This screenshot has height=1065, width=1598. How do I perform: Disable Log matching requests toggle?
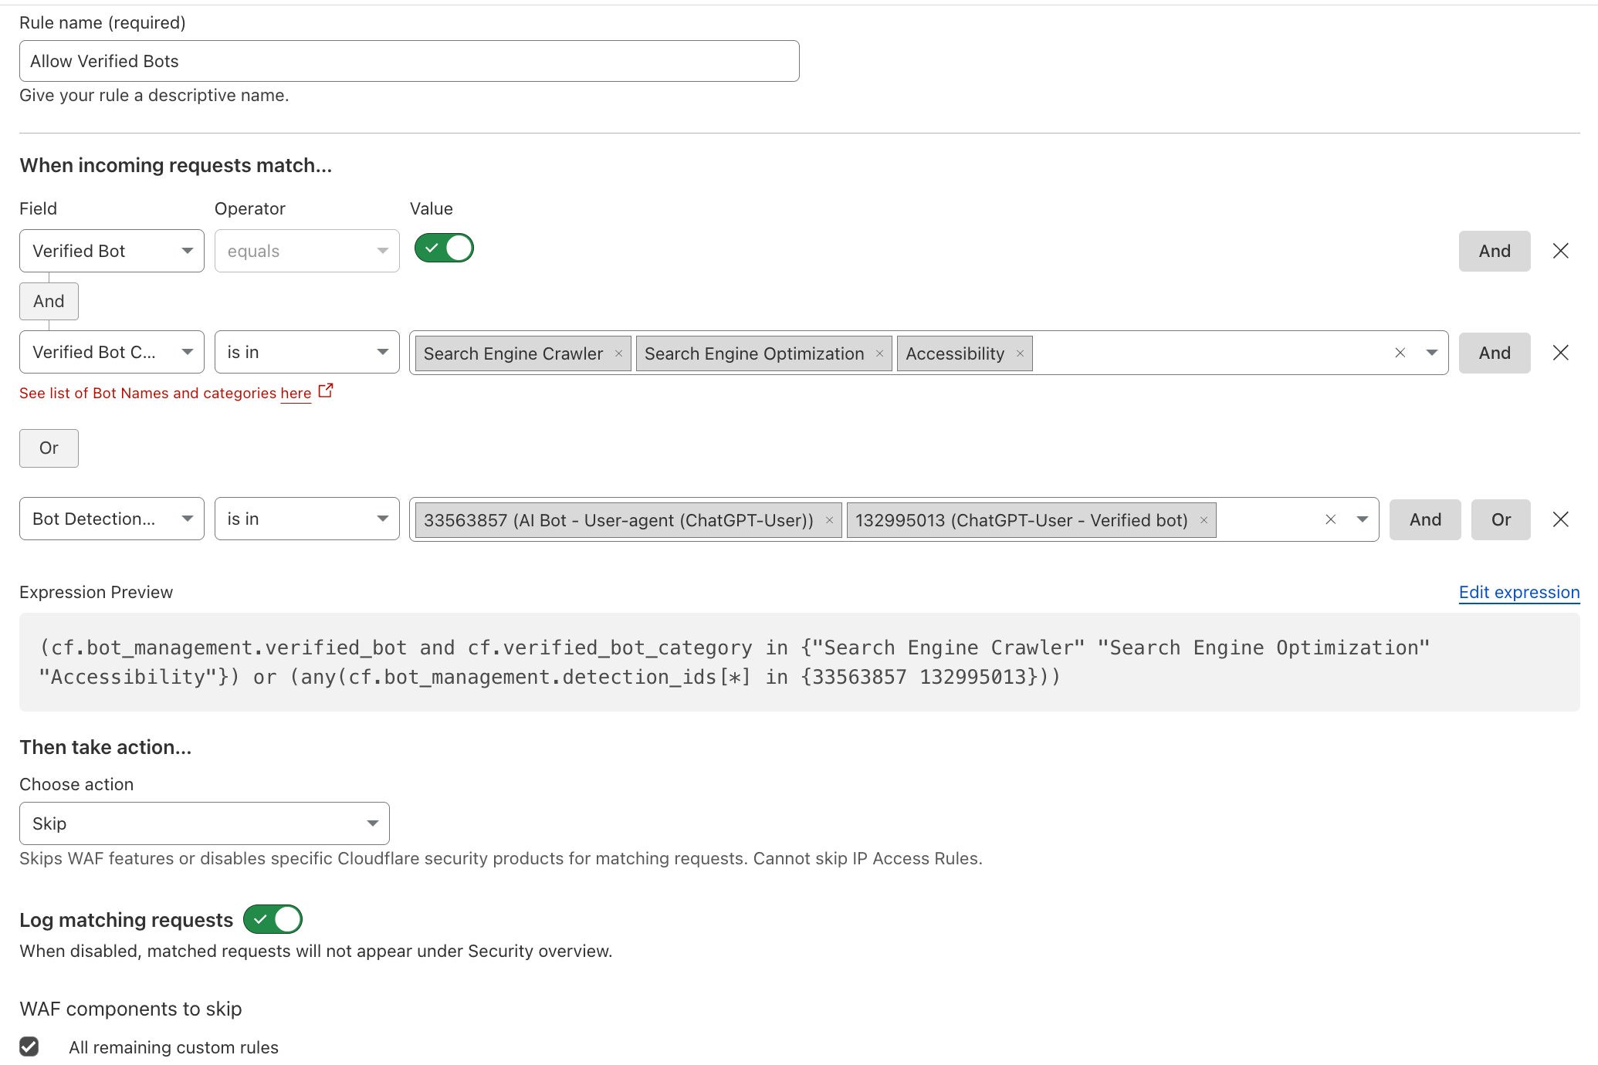[x=273, y=919]
